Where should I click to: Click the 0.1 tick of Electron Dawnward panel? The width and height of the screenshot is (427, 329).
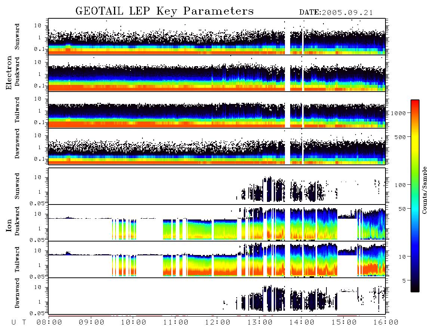pyautogui.click(x=40, y=159)
